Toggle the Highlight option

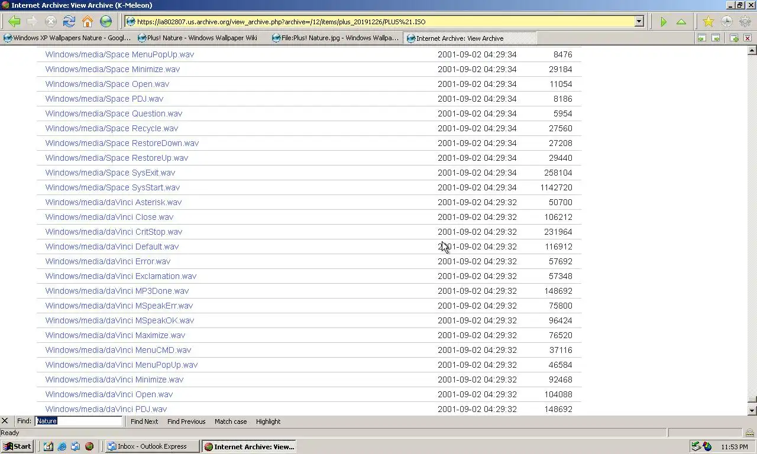pyautogui.click(x=268, y=421)
